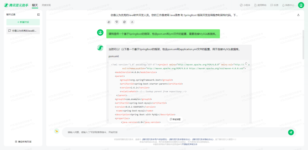Click the pom.xml: label in the reply
Screen dimensions: 308x150
[x=114, y=56]
